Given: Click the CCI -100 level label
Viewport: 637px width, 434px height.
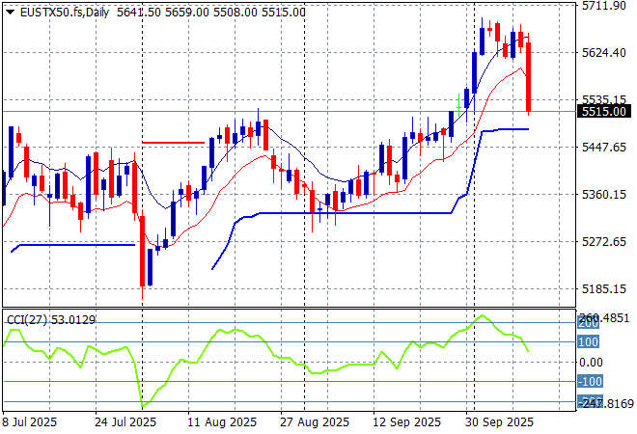Looking at the screenshot, I should [590, 381].
